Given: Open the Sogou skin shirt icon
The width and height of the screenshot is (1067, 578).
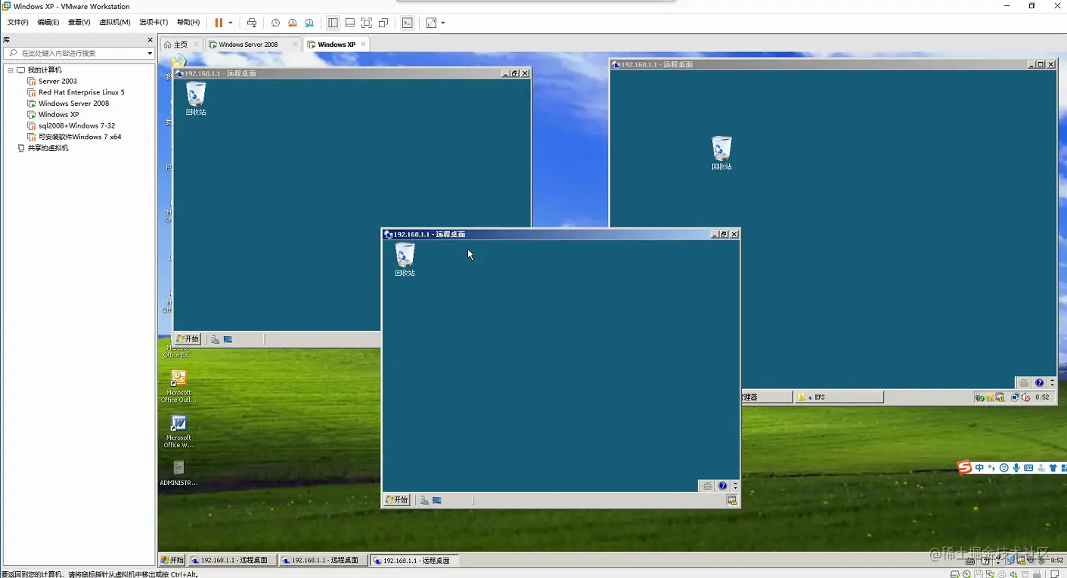Looking at the screenshot, I should point(1053,468).
